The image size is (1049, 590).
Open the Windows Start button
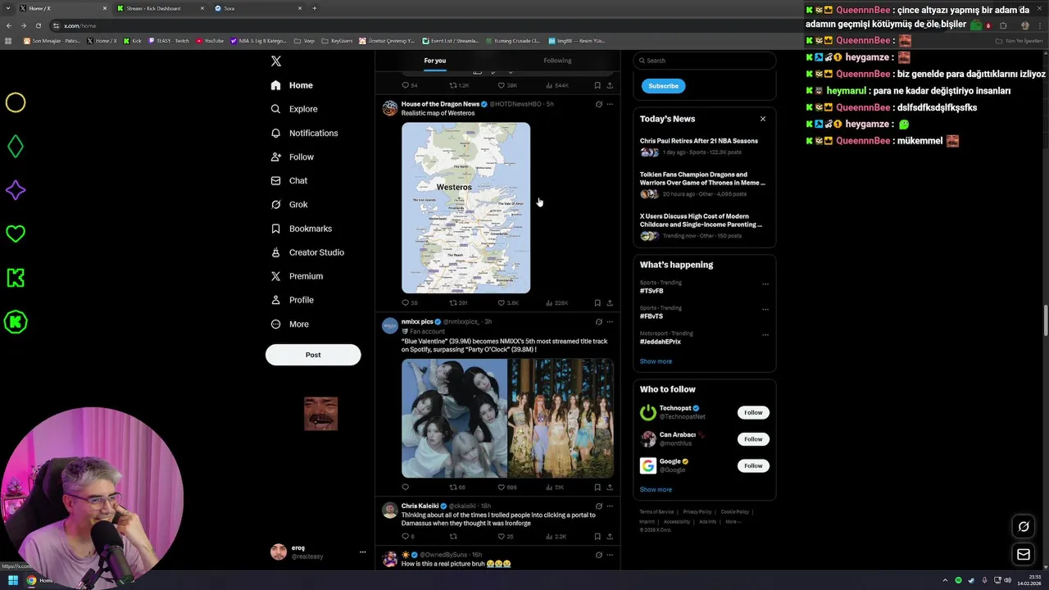(13, 581)
